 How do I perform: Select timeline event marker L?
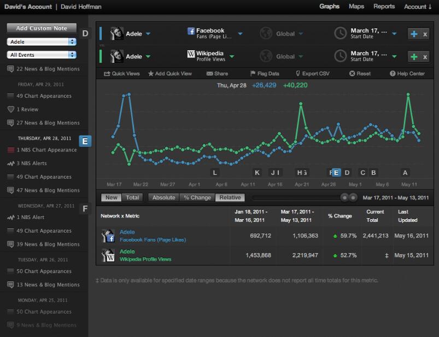214,173
